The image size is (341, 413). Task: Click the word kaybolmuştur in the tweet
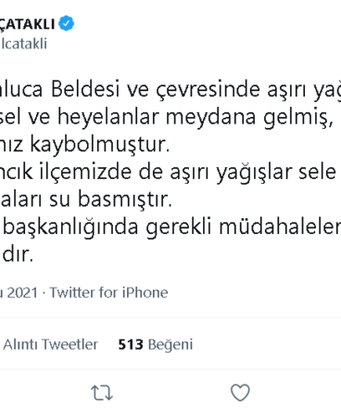click(x=100, y=145)
